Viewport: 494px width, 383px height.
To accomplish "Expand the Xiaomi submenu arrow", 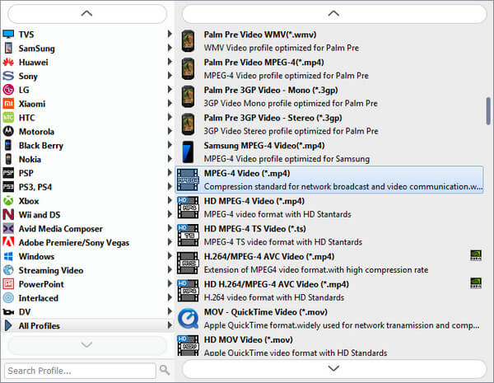I will pyautogui.click(x=170, y=103).
